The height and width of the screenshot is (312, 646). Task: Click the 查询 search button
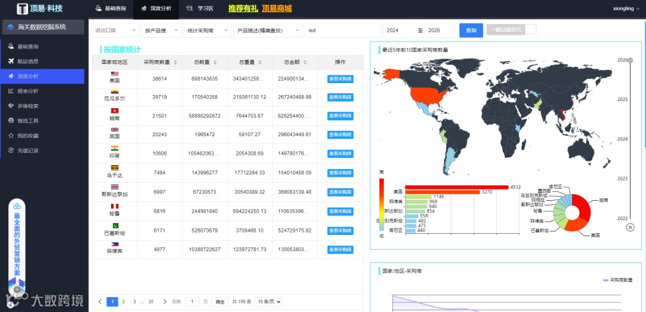click(x=471, y=30)
